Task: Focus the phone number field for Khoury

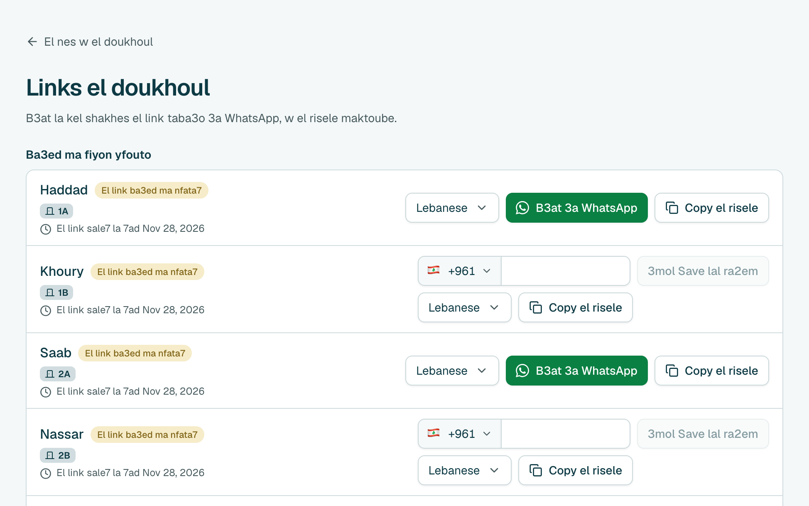Action: 565,271
